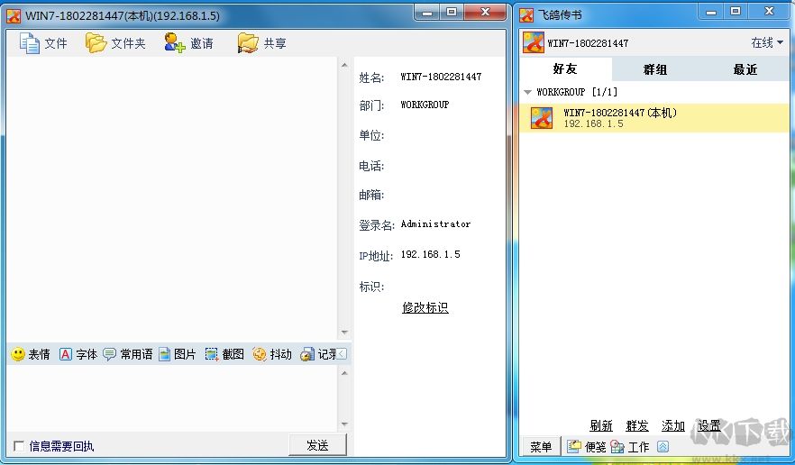795x465 pixels.
Task: Click the 发送 send button
Action: pyautogui.click(x=318, y=445)
